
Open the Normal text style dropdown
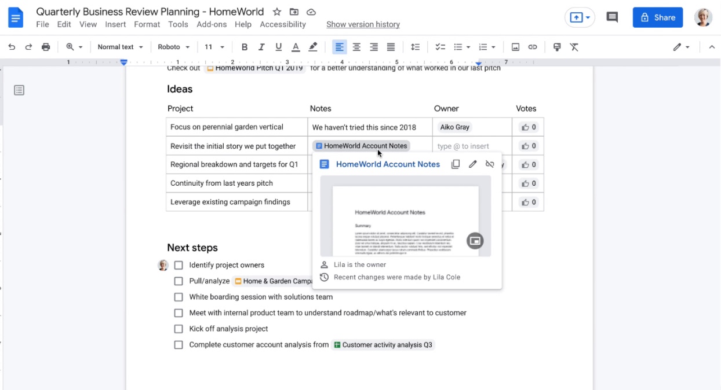120,47
